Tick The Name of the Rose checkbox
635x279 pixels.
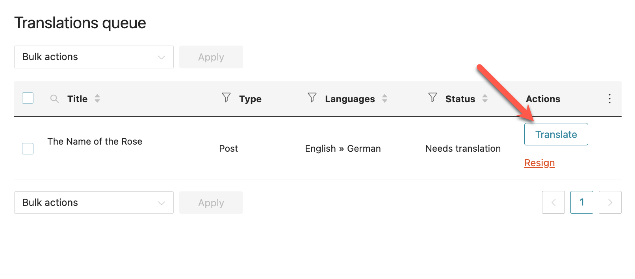[28, 149]
